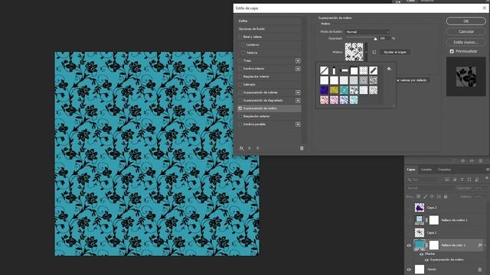
Task: Toggle the Previsualizar checkbox
Action: 452,51
